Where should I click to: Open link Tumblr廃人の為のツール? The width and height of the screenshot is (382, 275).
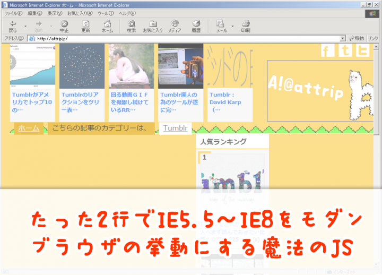tap(179, 102)
